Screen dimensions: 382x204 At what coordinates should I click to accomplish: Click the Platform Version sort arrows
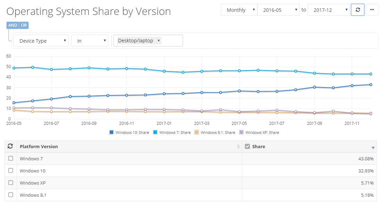238,147
